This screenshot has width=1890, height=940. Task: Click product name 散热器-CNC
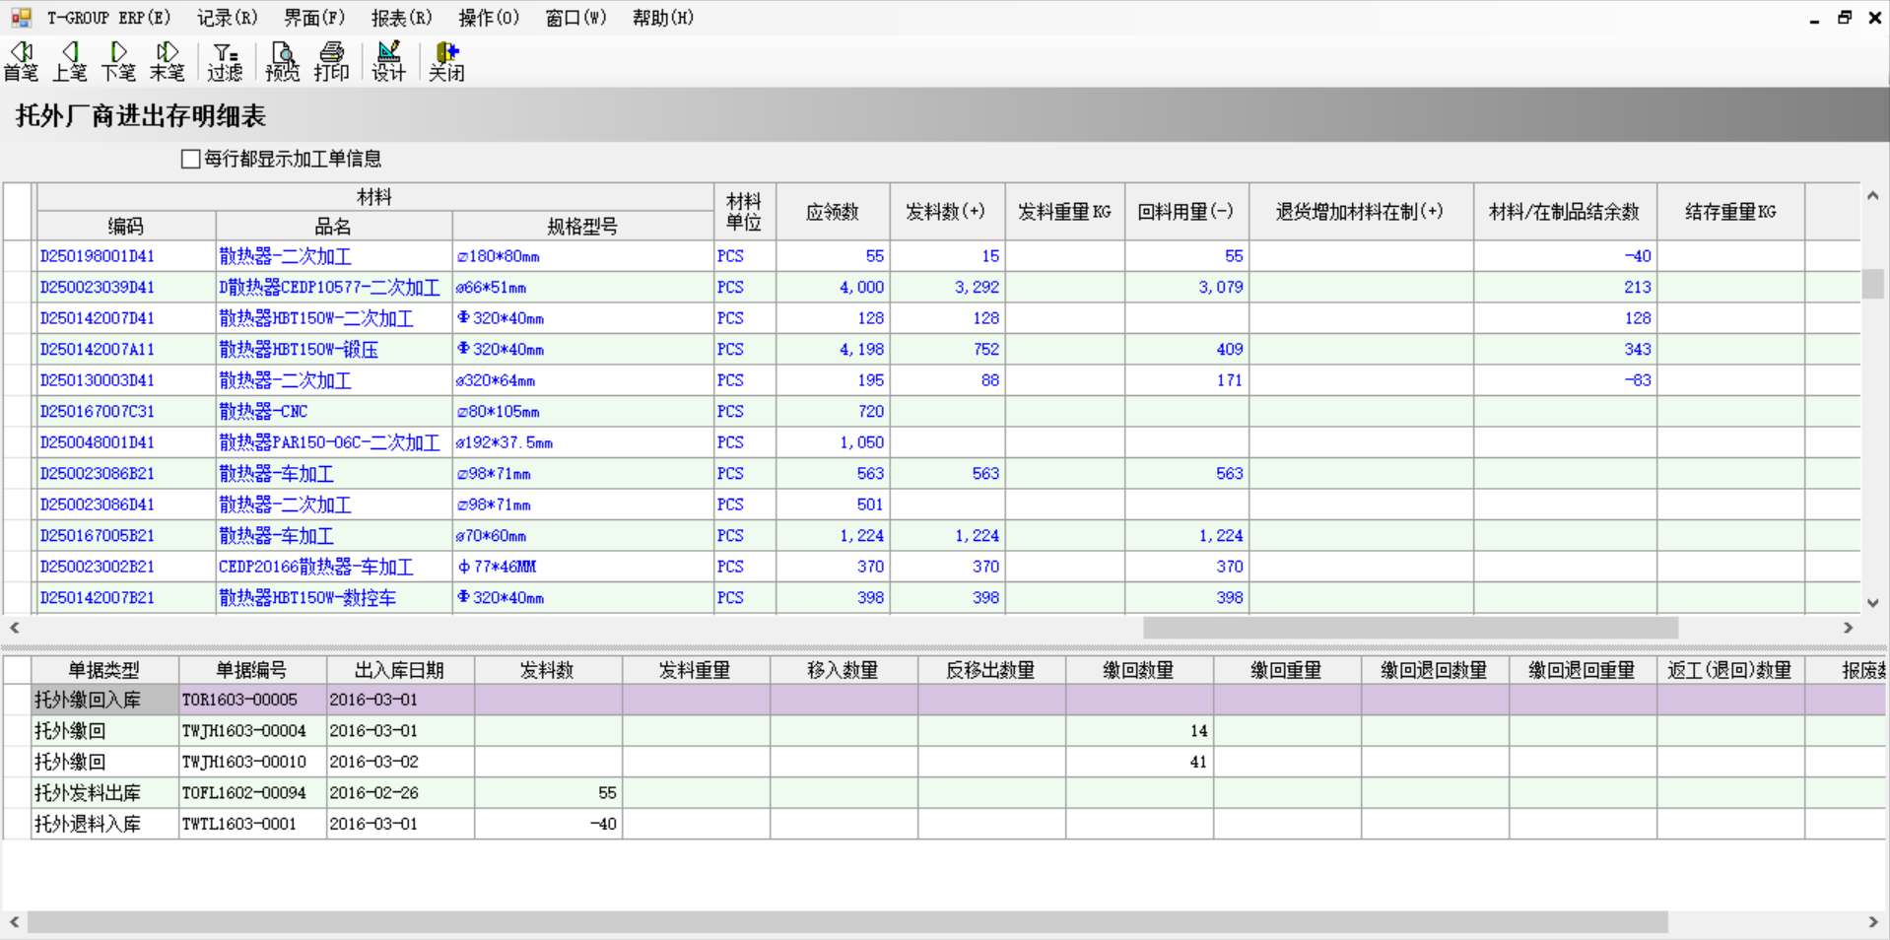click(x=263, y=411)
